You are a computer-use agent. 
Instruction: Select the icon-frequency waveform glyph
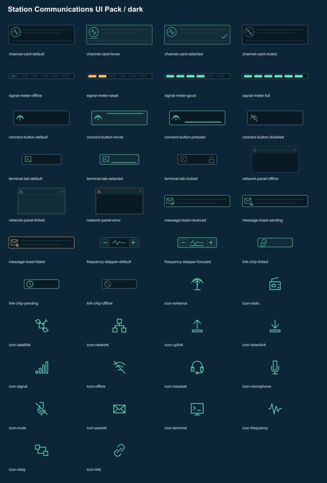[x=275, y=408]
